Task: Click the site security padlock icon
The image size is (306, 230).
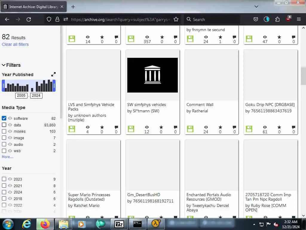Action: (x=57, y=19)
